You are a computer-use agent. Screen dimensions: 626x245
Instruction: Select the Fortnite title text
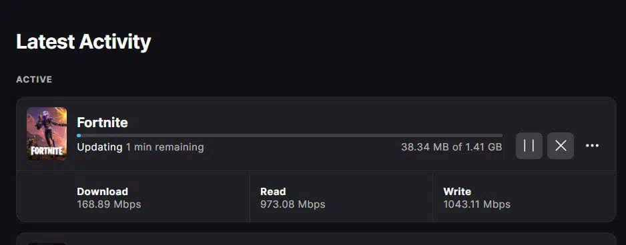[x=102, y=122]
